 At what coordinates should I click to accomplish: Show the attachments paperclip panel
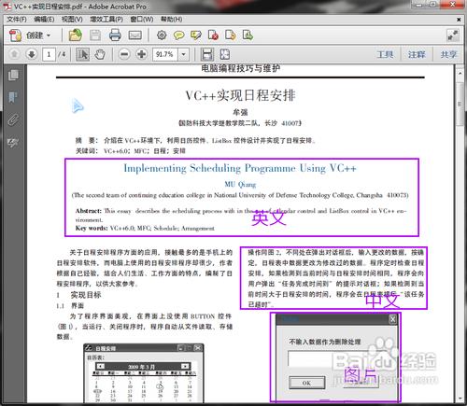[x=13, y=119]
